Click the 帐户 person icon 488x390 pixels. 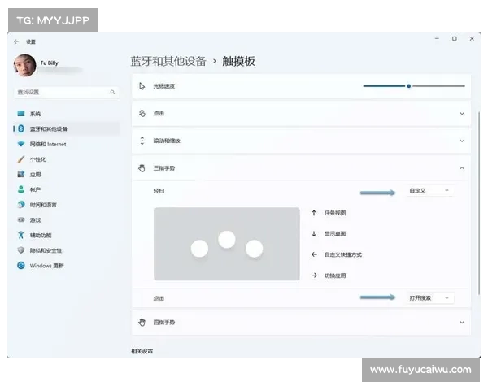tap(21, 189)
